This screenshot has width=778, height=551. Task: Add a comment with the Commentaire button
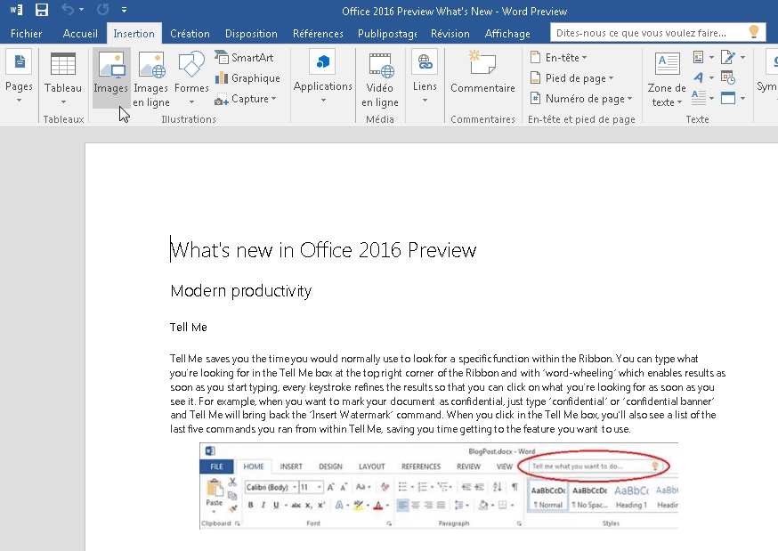[x=482, y=72]
